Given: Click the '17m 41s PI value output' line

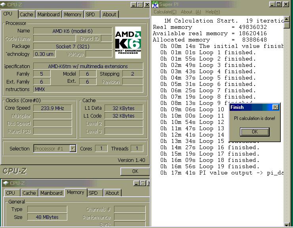Looking at the screenshot, I should pos(222,173).
